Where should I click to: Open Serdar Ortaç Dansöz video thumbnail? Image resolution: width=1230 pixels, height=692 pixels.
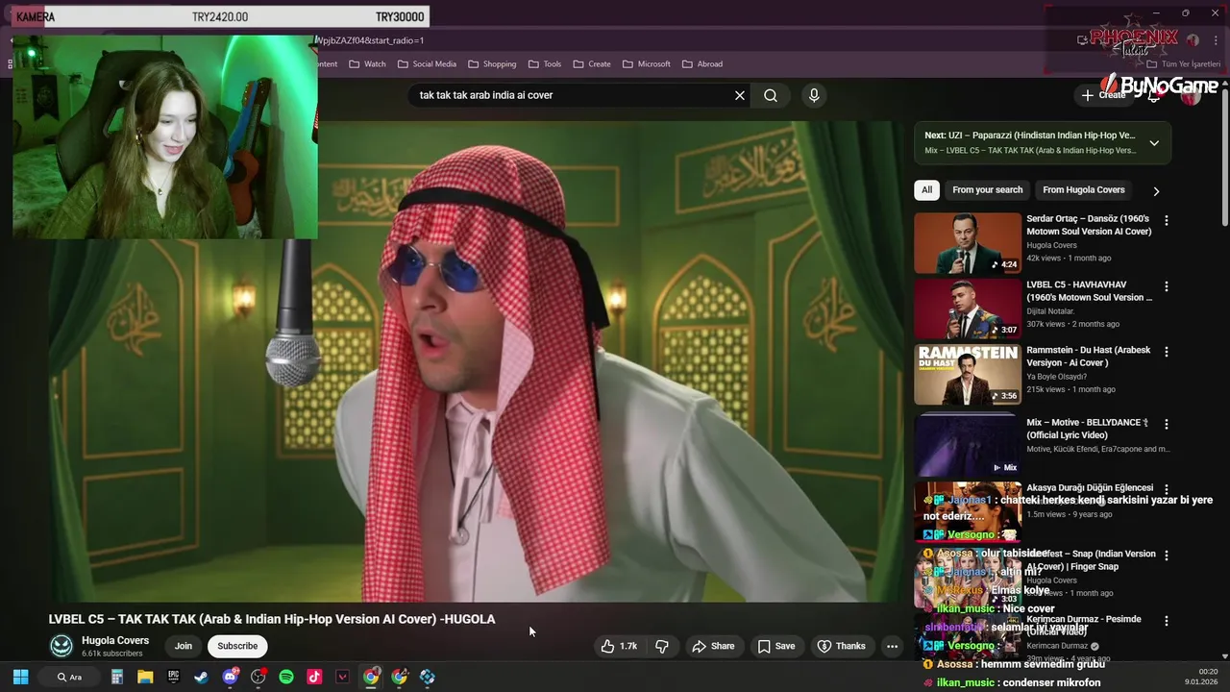pyautogui.click(x=968, y=243)
